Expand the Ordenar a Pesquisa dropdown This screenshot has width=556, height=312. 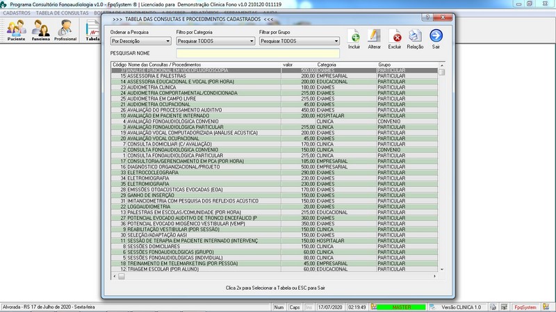[140, 42]
